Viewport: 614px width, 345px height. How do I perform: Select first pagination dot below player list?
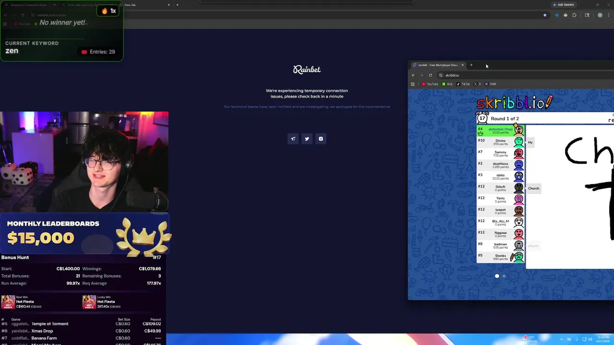(497, 276)
